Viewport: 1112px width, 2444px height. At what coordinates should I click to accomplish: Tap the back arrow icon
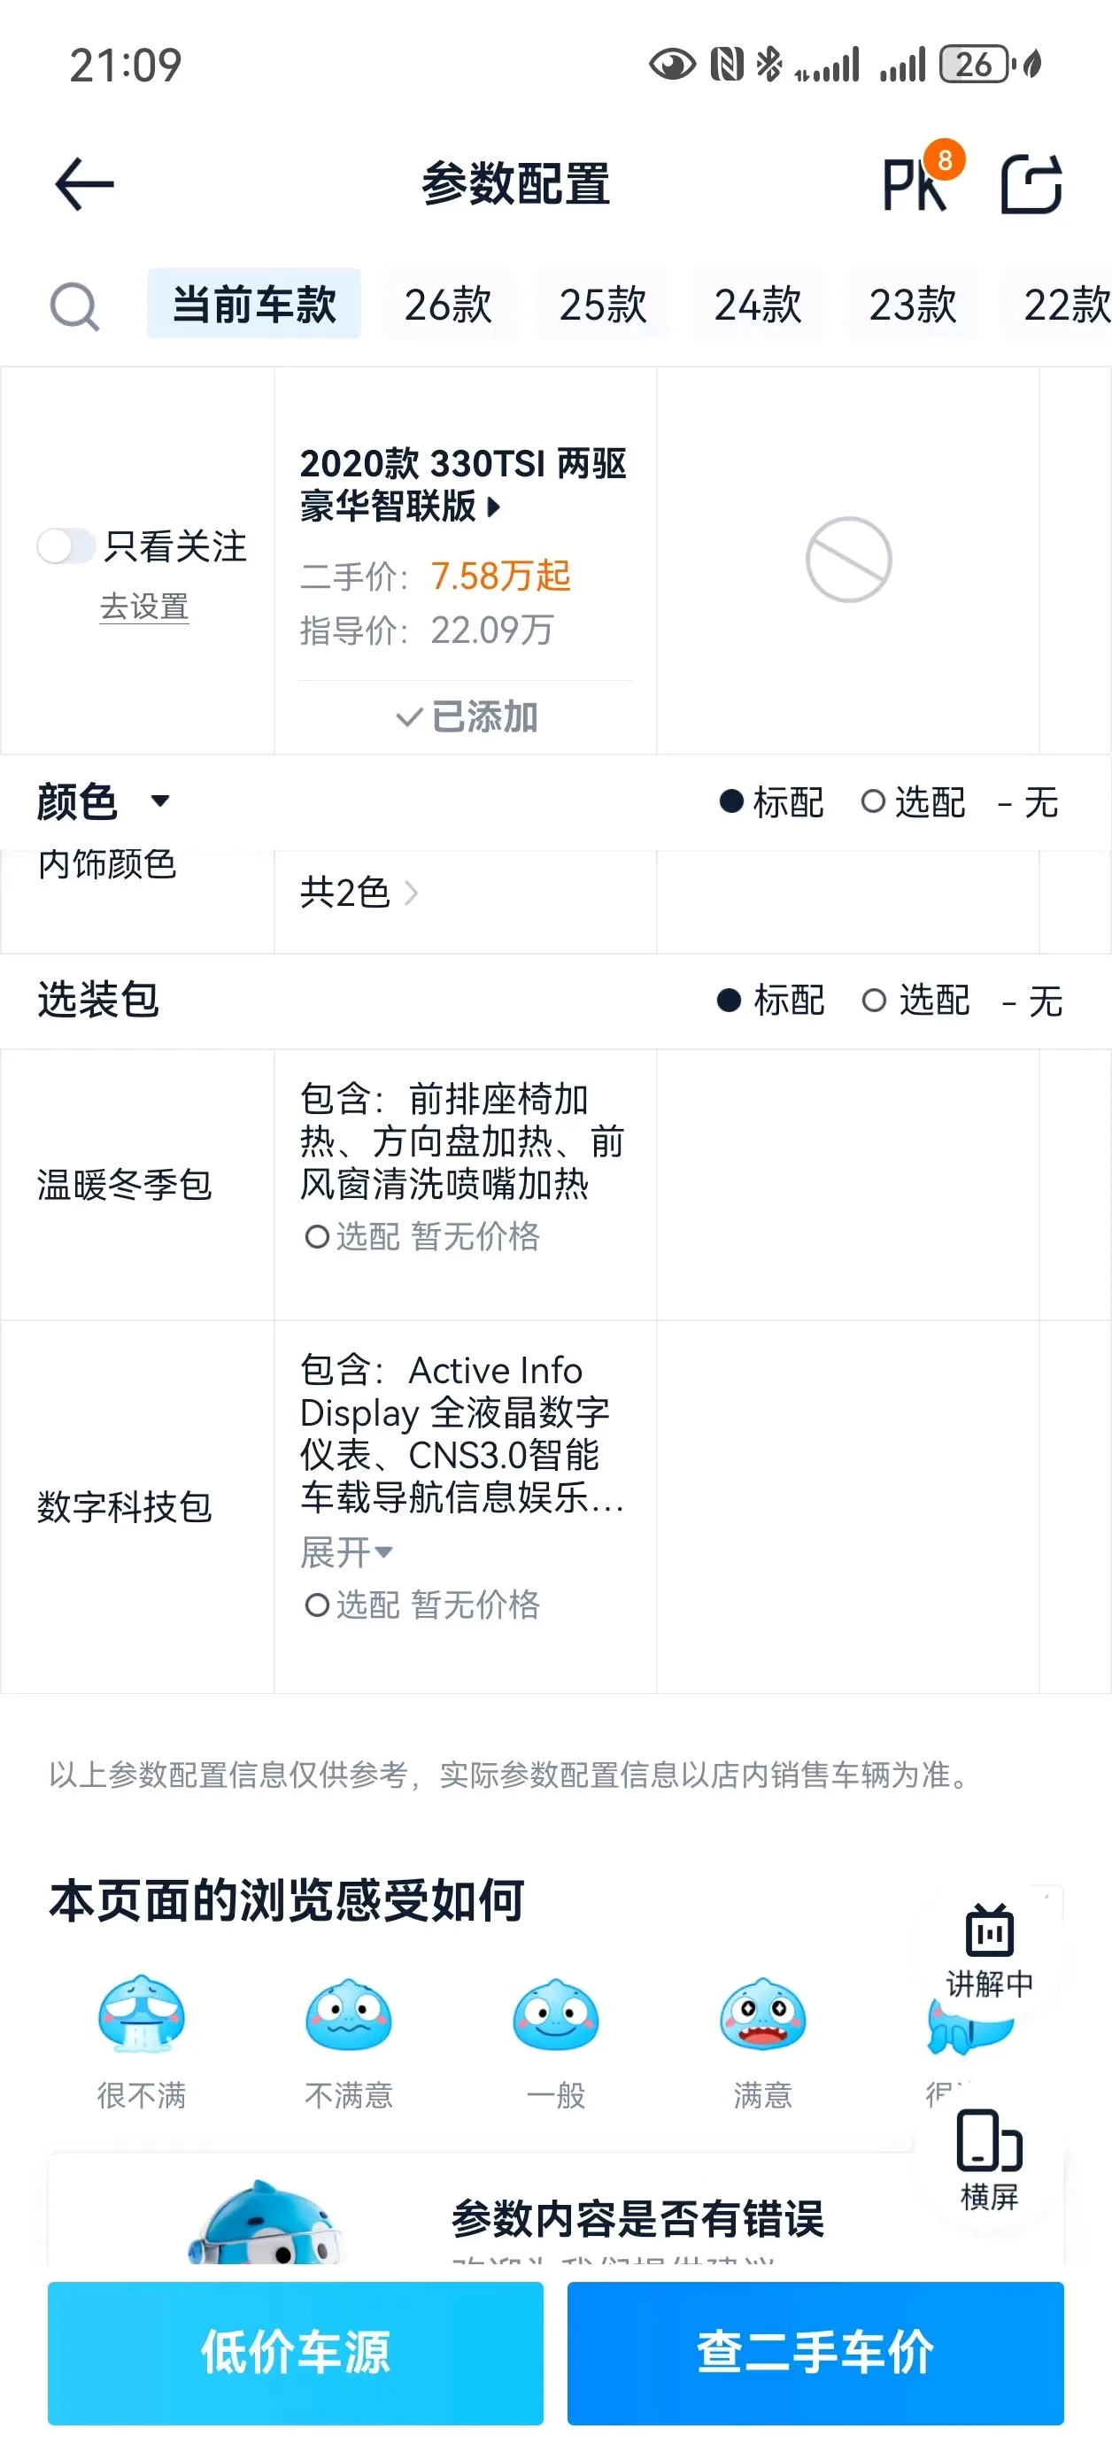[x=84, y=184]
